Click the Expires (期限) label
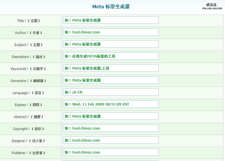225x161 pixels. click(x=29, y=105)
